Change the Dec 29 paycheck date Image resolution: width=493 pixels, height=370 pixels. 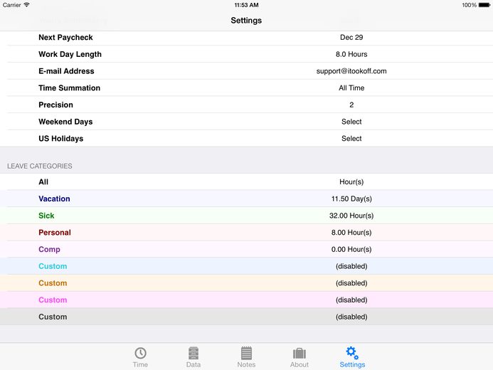pos(351,38)
